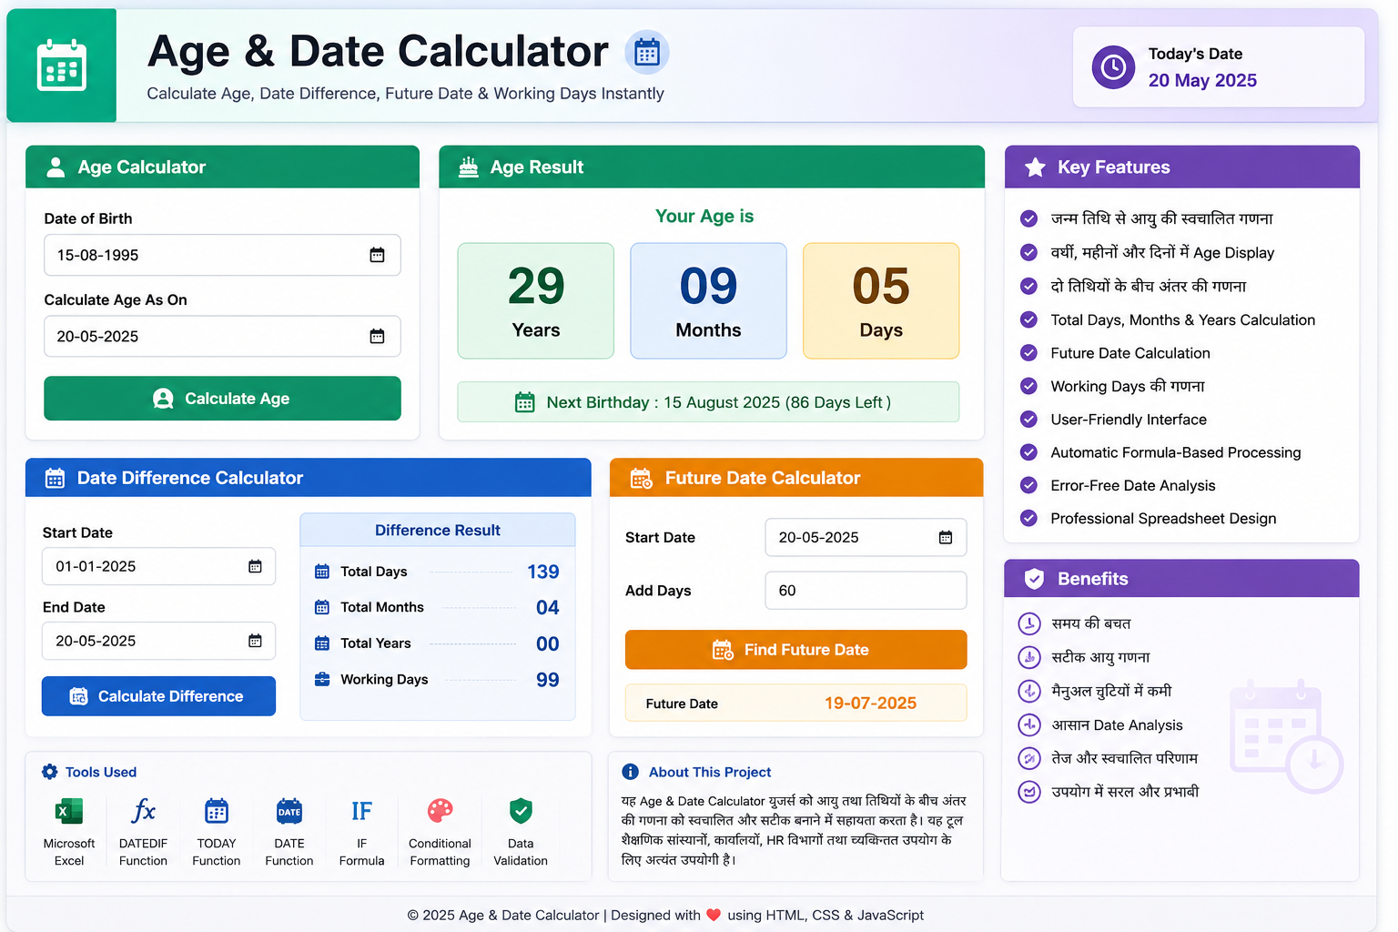Click checkmark beside Future Date Calculation feature
Screen dimensions: 1398x932
click(1028, 353)
